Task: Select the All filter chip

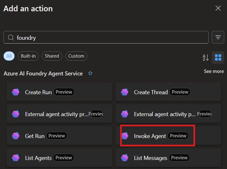Action: click(9, 56)
